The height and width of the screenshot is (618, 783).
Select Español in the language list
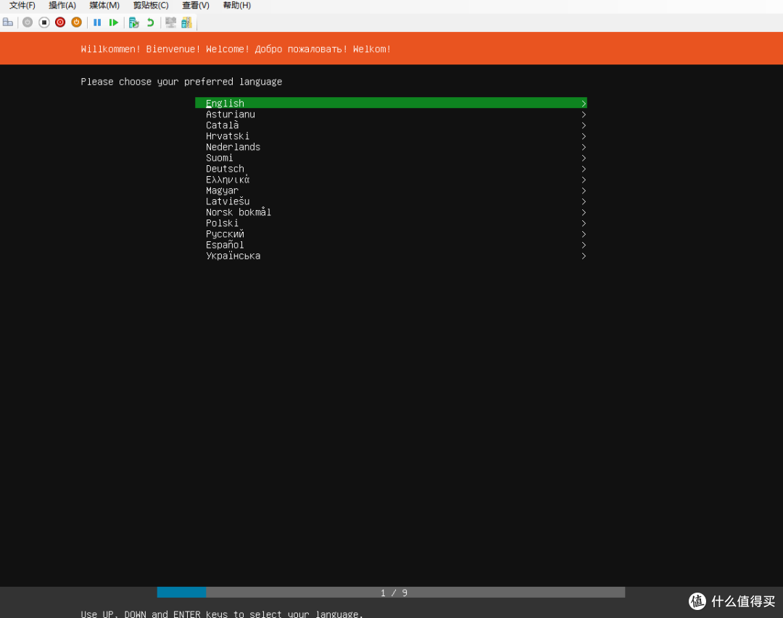point(225,245)
